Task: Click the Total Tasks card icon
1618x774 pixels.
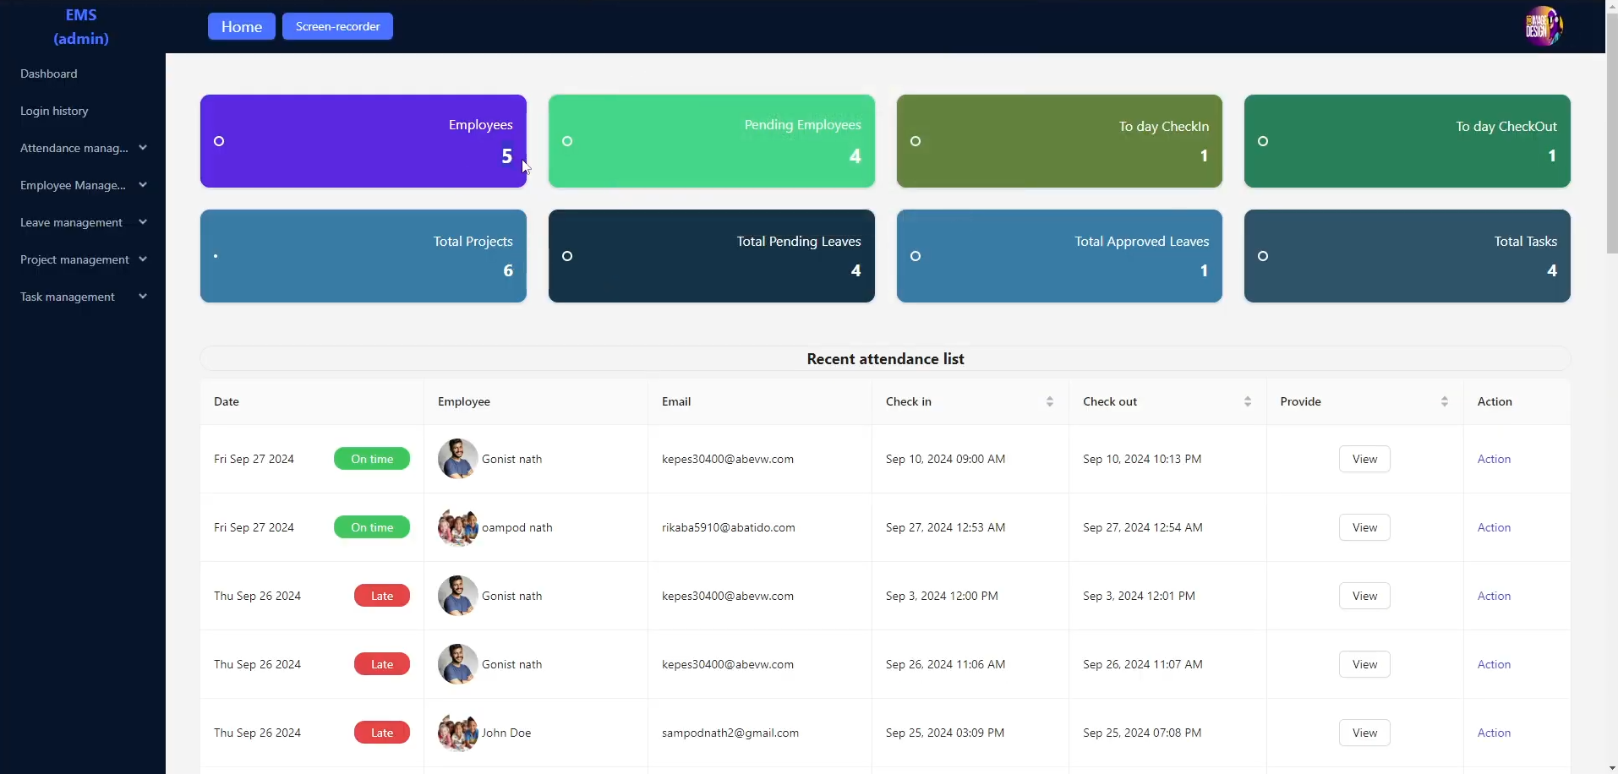Action: 1263,256
